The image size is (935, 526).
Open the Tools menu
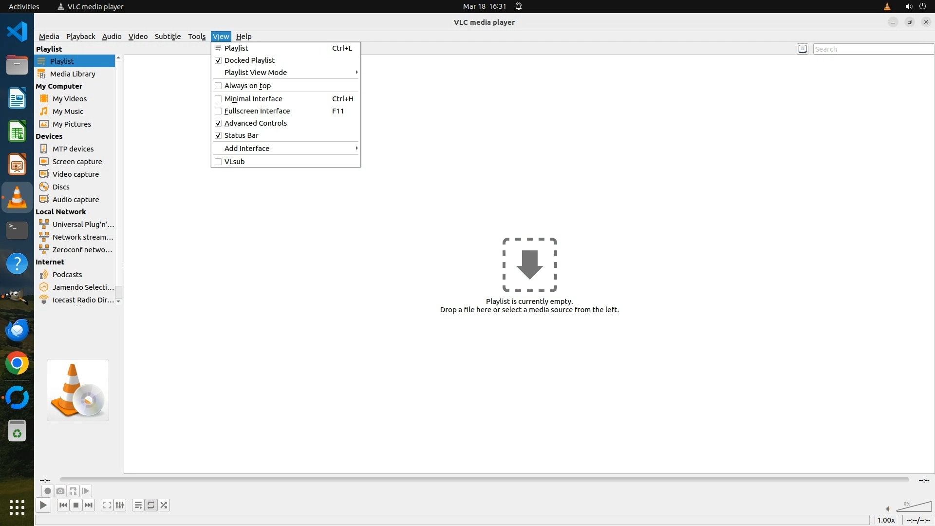coord(197,37)
